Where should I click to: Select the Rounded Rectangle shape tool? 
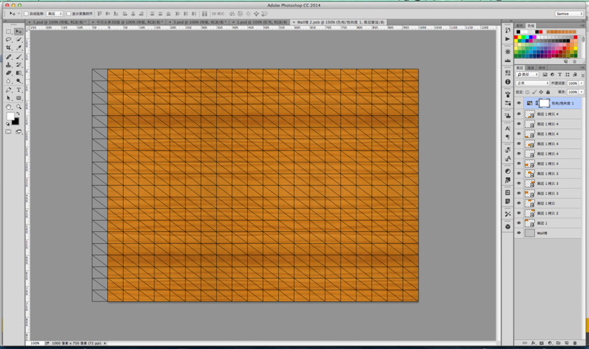[x=18, y=98]
